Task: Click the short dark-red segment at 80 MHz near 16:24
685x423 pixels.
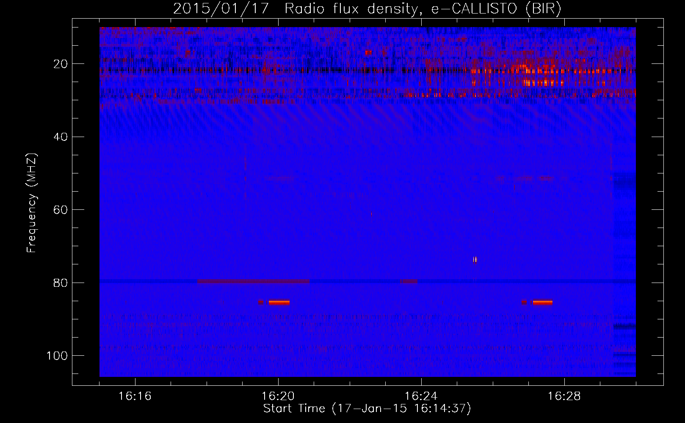Action: 409,281
